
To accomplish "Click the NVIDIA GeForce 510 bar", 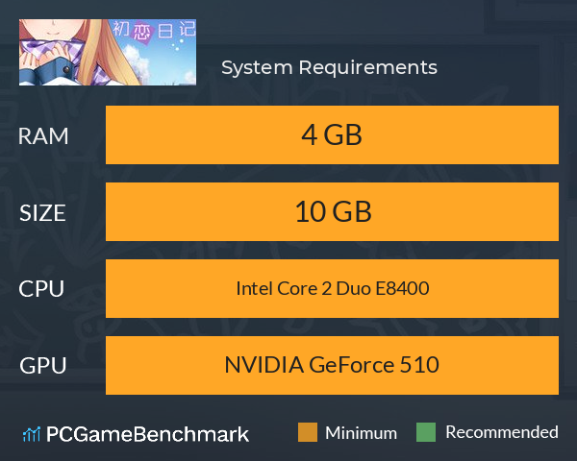I will point(332,365).
